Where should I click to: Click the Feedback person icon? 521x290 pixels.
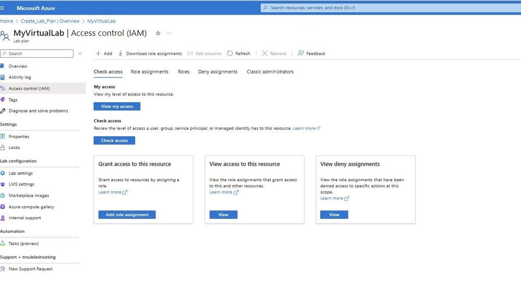[x=300, y=54]
